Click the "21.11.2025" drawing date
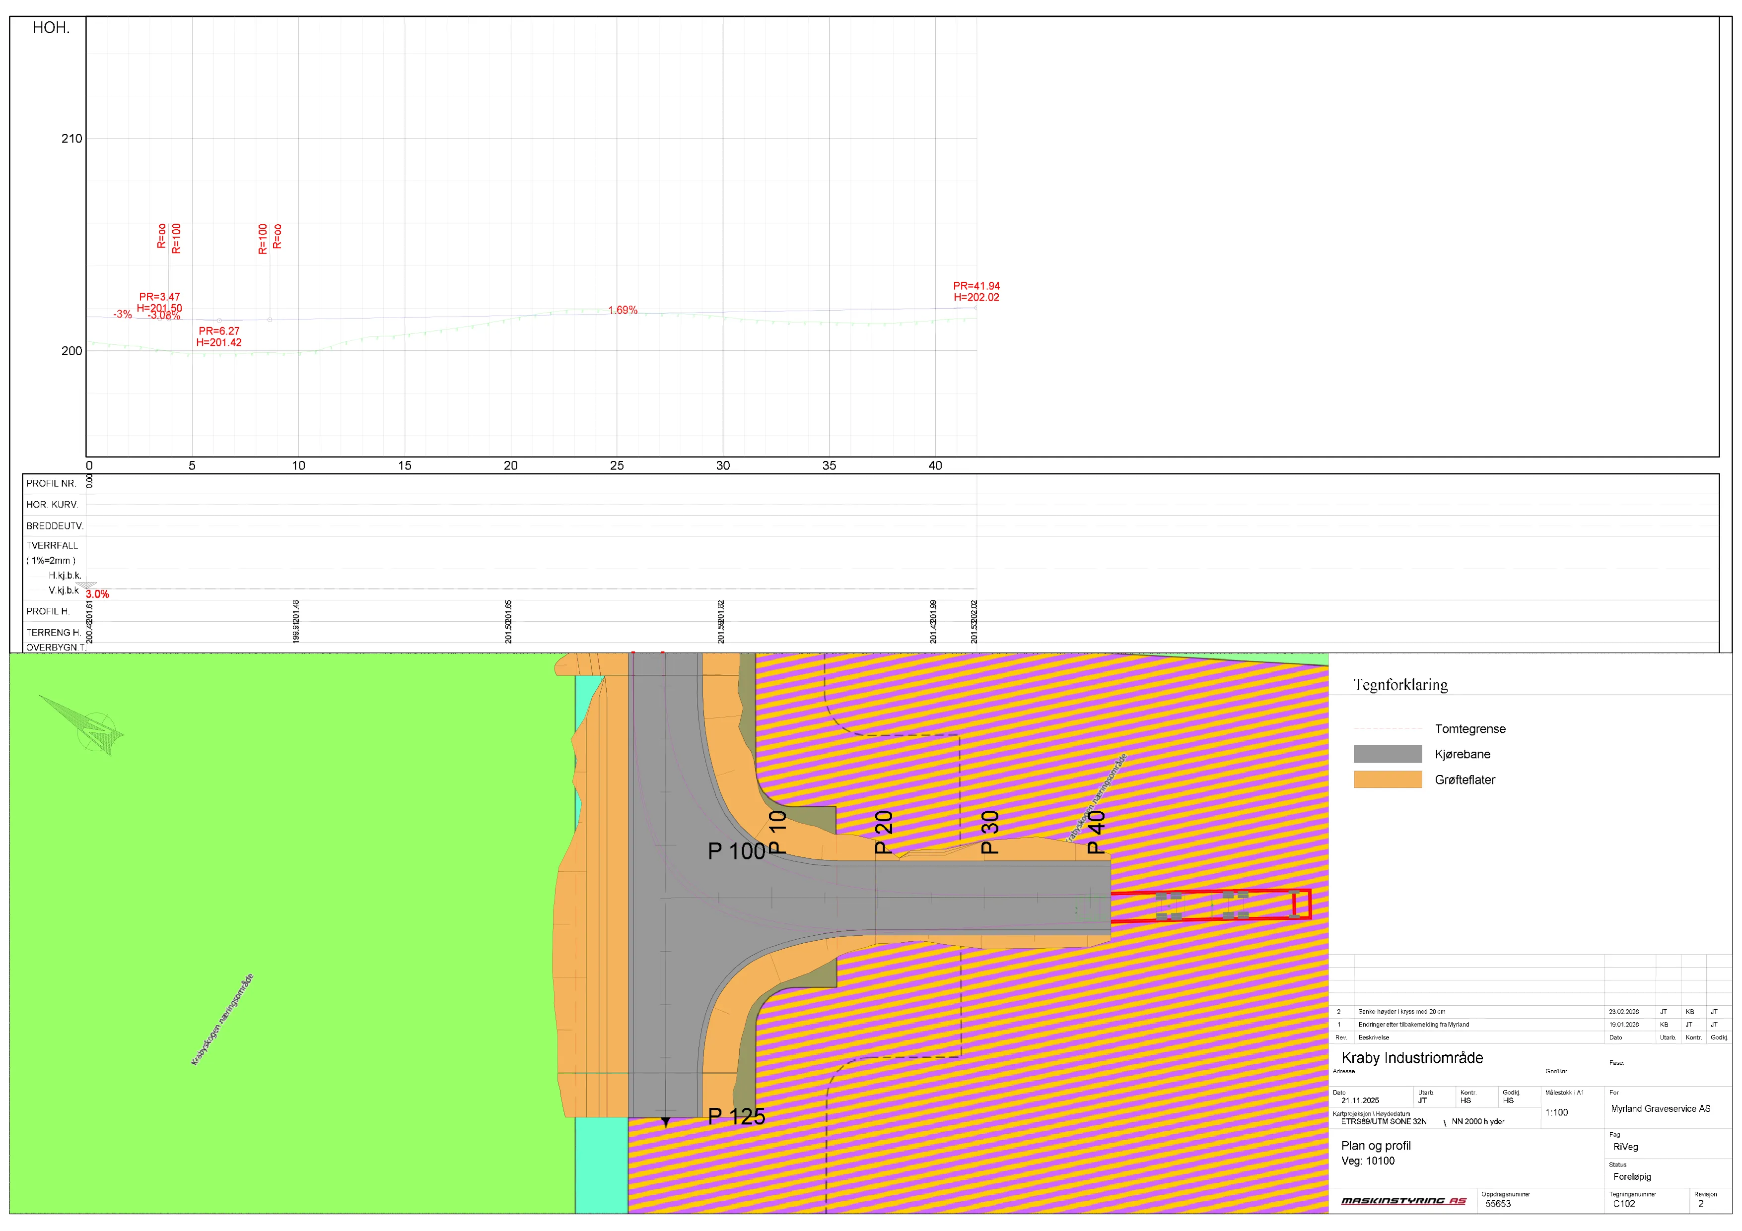 point(1360,1101)
